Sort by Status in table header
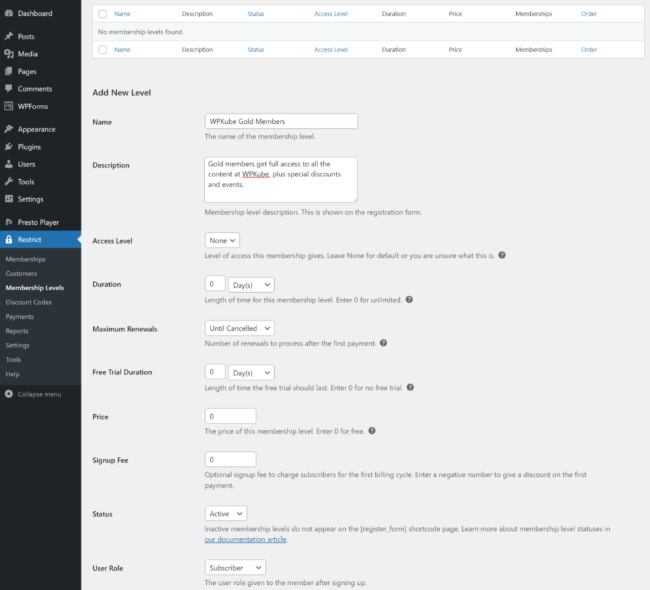 pos(256,14)
